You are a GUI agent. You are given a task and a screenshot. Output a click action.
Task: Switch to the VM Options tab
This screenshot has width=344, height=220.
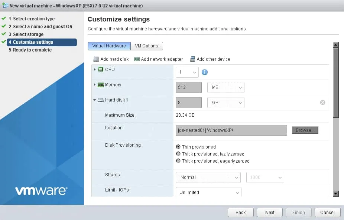tap(147, 46)
